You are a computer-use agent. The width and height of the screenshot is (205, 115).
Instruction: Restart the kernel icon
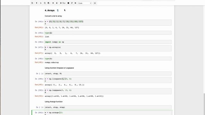point(72,3)
